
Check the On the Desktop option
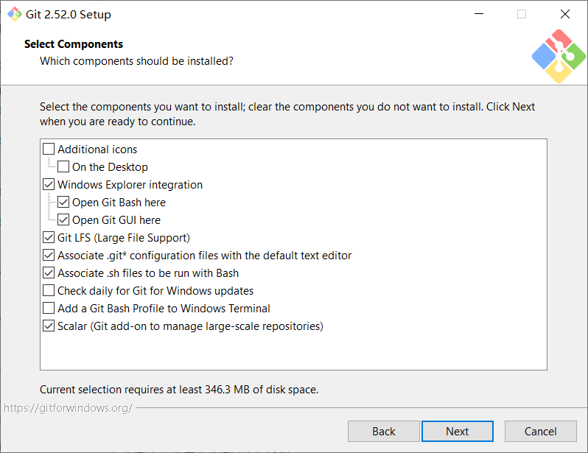pyautogui.click(x=63, y=167)
